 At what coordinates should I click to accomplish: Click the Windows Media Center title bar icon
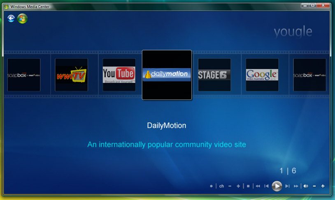click(x=7, y=7)
